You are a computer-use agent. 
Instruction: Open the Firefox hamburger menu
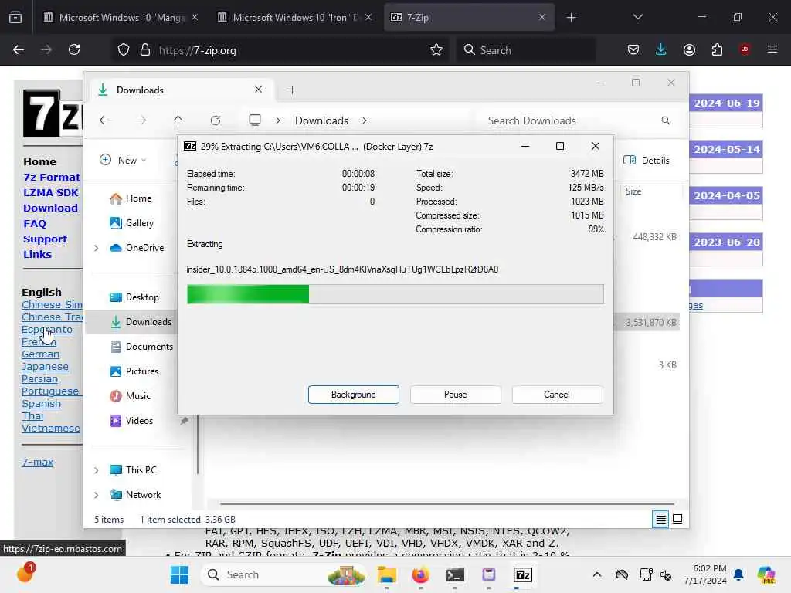coord(772,50)
